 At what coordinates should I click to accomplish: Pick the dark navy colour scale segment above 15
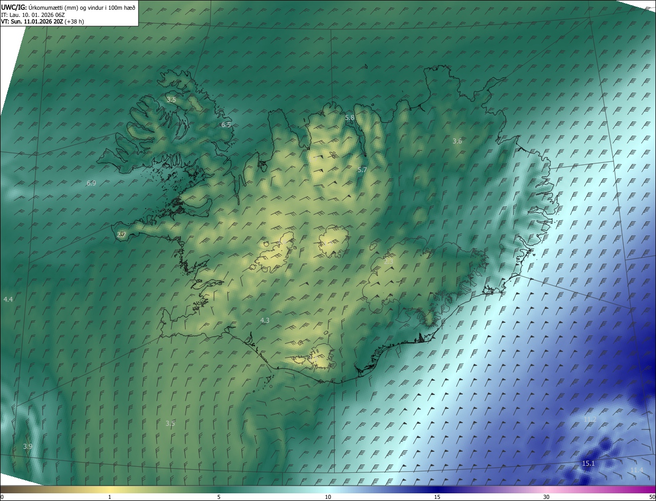point(437,489)
